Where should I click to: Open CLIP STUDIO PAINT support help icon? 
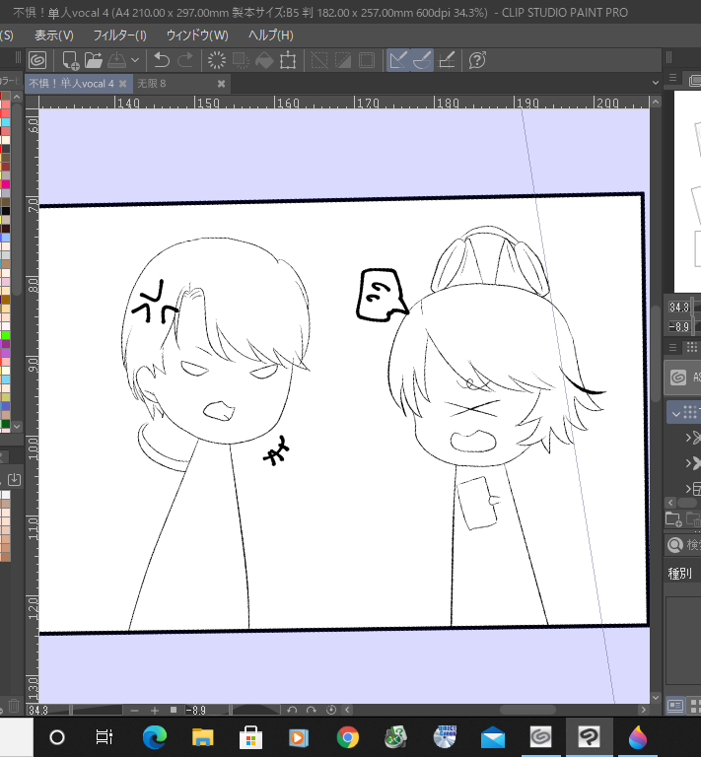(477, 60)
